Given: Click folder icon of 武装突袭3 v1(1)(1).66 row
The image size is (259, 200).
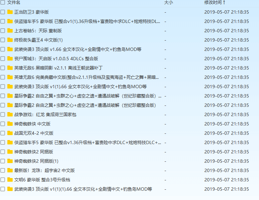Looking at the screenshot, I should (x=10, y=189).
